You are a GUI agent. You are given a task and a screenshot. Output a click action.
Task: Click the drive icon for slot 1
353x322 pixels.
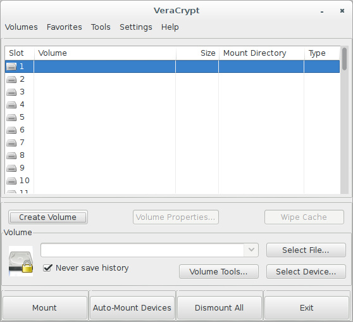(11, 67)
